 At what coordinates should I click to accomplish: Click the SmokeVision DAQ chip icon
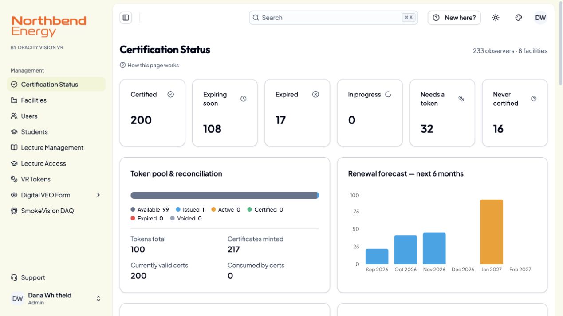pyautogui.click(x=14, y=211)
